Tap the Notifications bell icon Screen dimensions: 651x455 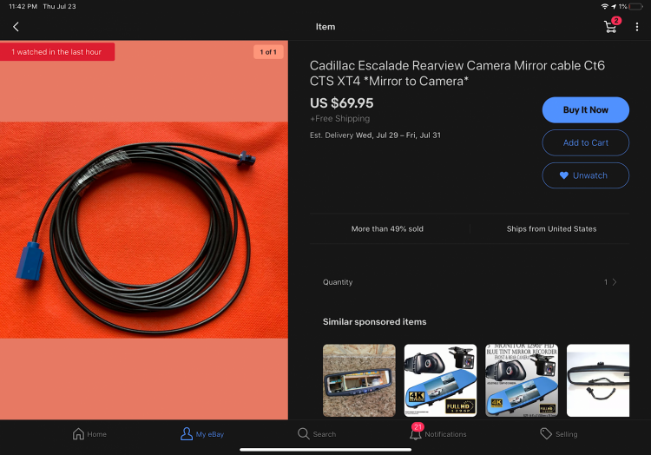(x=415, y=434)
